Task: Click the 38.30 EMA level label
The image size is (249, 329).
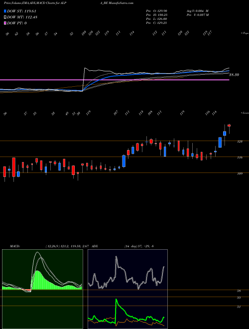Action: 235,75
